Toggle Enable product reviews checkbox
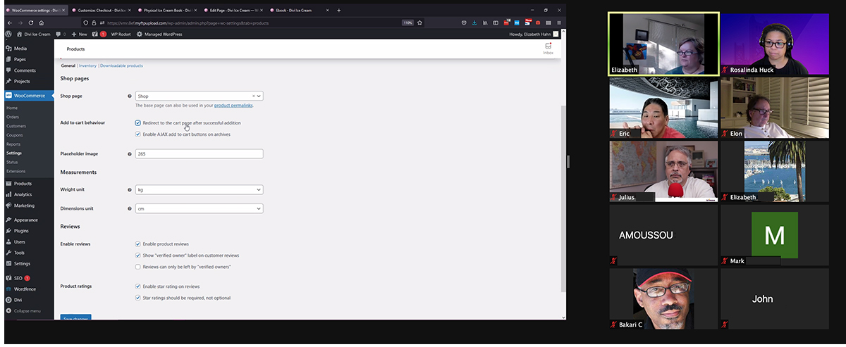The width and height of the screenshot is (846, 347). 137,244
